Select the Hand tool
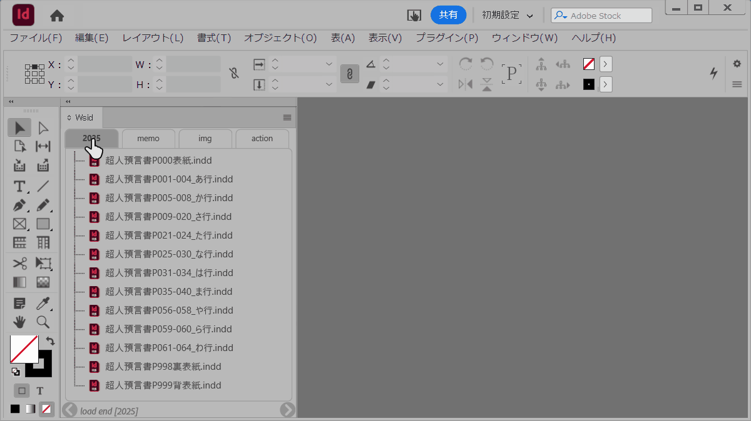This screenshot has width=751, height=421. click(19, 322)
